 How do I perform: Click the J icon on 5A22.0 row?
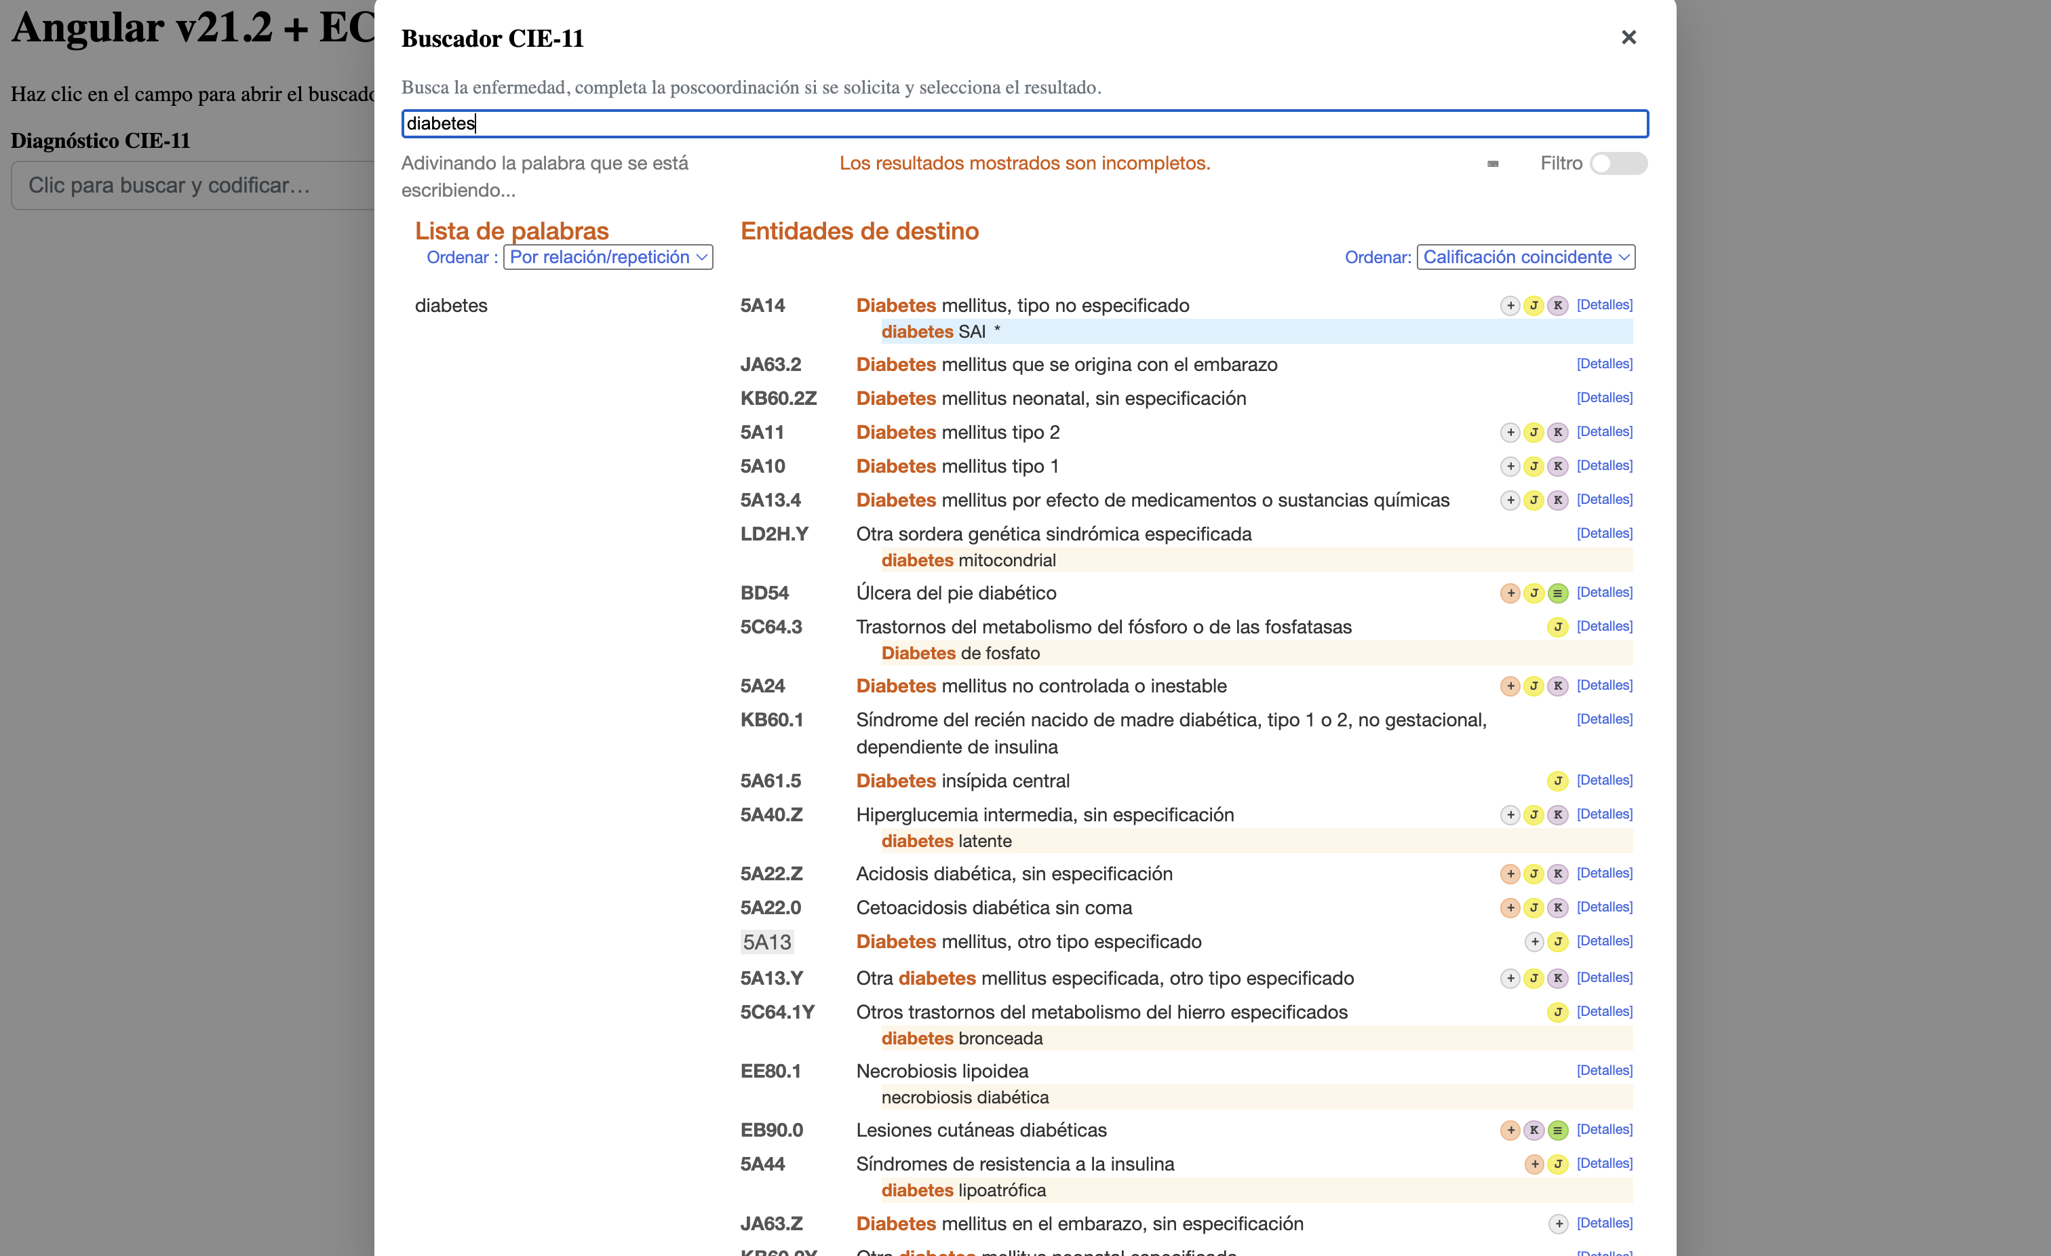click(1534, 908)
